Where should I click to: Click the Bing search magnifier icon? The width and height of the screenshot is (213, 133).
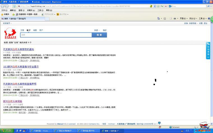[x=208, y=6]
